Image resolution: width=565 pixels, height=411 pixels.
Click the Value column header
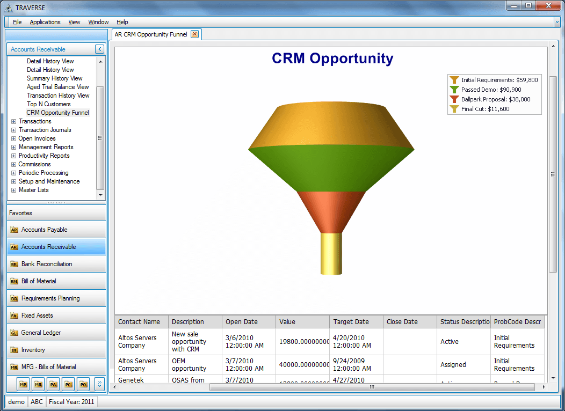pyautogui.click(x=302, y=322)
